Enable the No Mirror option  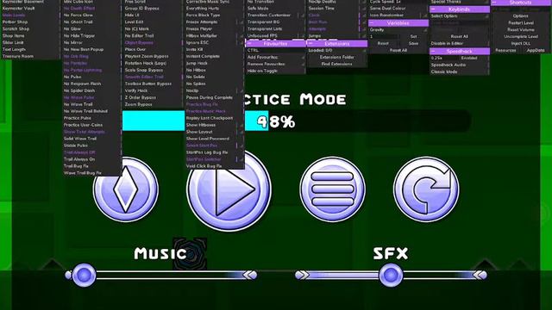[x=91, y=42]
